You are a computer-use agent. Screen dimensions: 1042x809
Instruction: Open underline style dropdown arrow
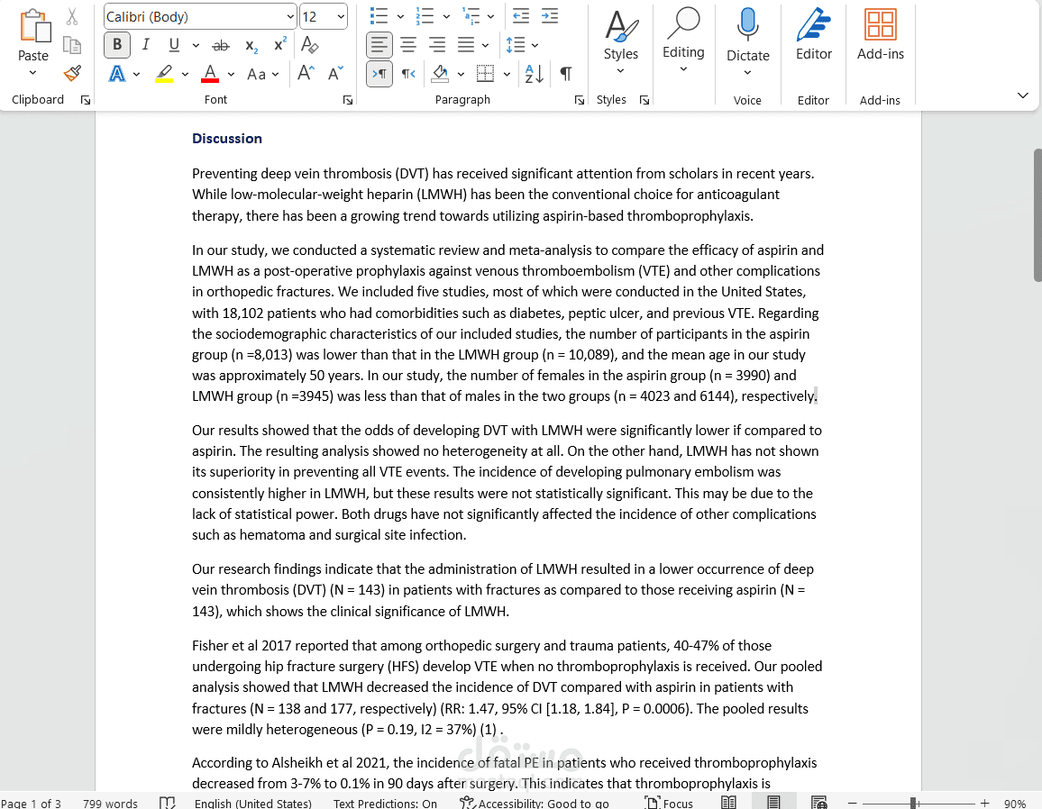click(x=196, y=45)
